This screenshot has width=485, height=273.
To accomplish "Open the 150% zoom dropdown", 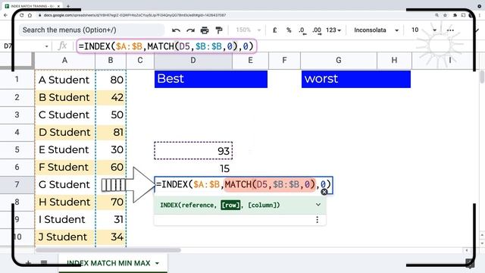I will coord(248,30).
